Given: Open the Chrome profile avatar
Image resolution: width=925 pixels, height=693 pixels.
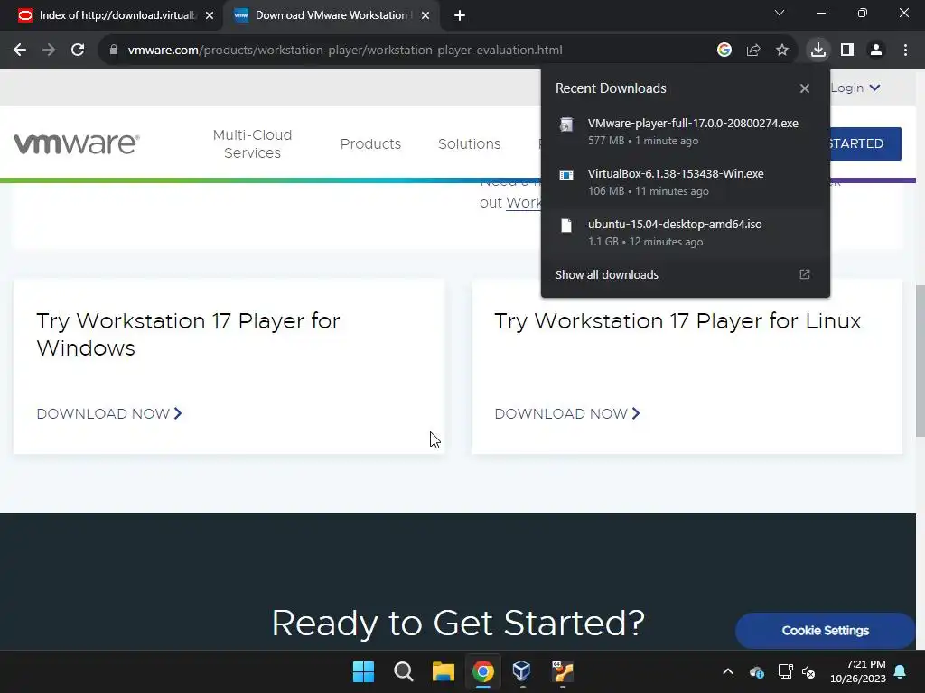Looking at the screenshot, I should tap(876, 51).
